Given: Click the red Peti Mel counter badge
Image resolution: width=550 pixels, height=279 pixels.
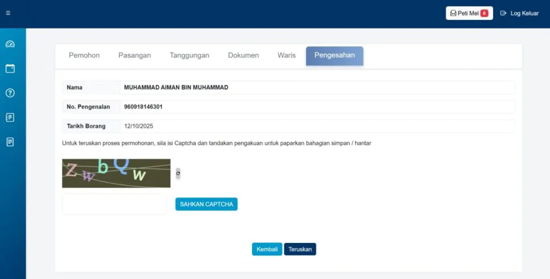Looking at the screenshot, I should 484,13.
